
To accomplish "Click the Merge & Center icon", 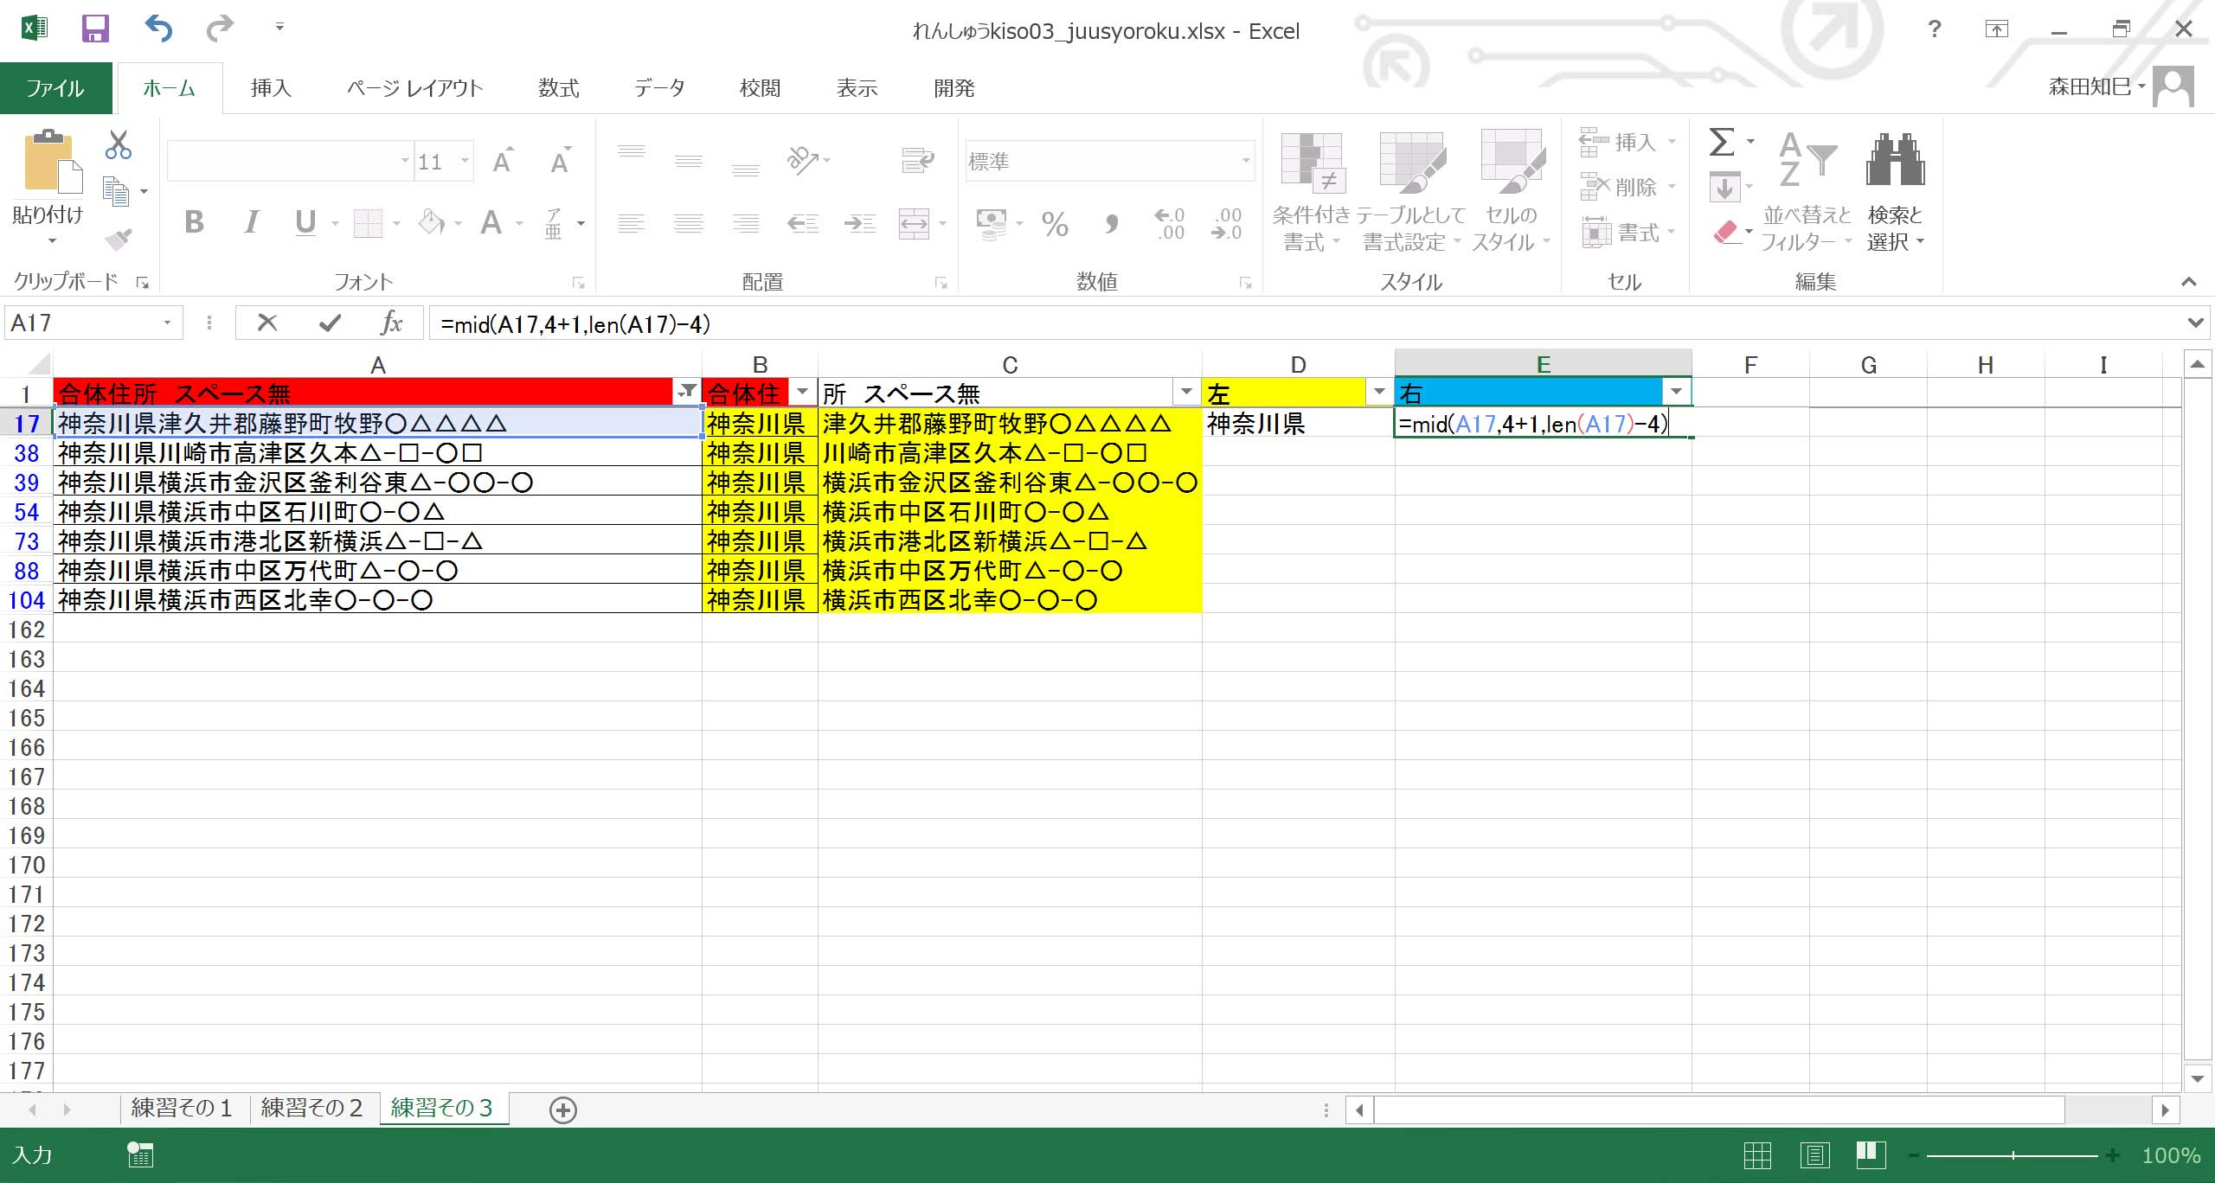I will coord(914,224).
